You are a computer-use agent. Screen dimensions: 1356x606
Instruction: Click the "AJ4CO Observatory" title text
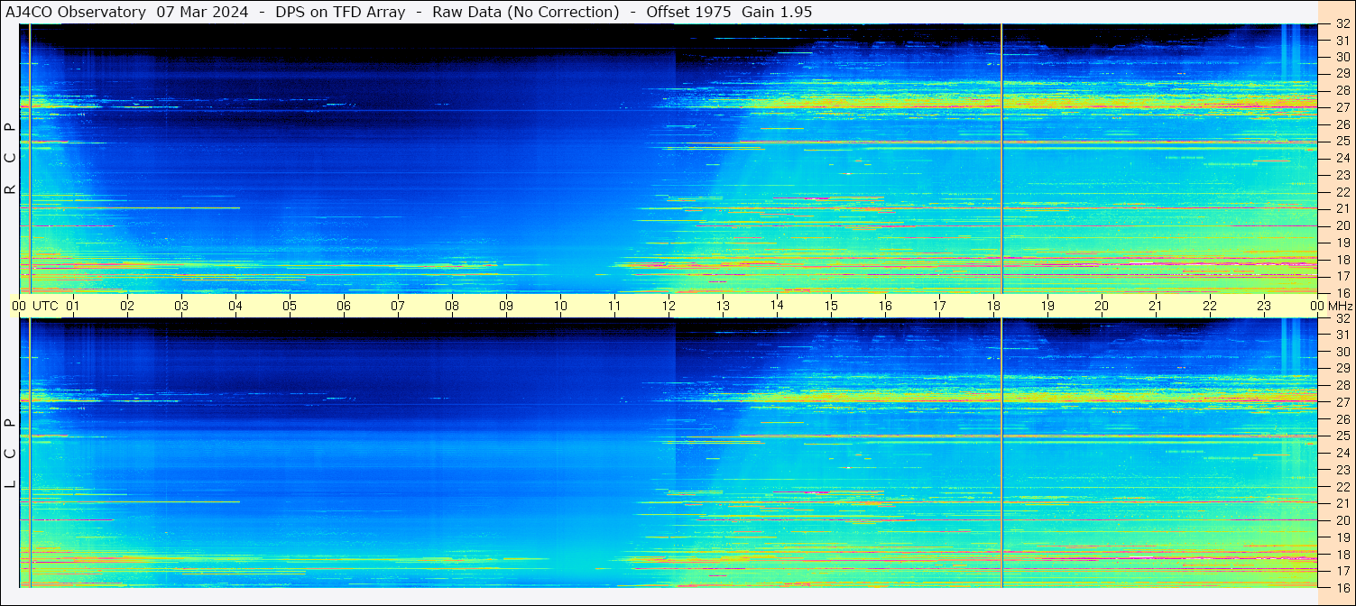click(76, 12)
